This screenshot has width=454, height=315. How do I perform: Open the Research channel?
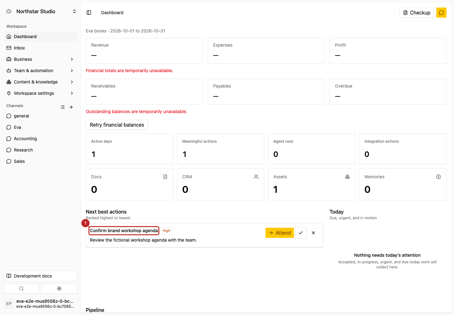tap(40, 150)
